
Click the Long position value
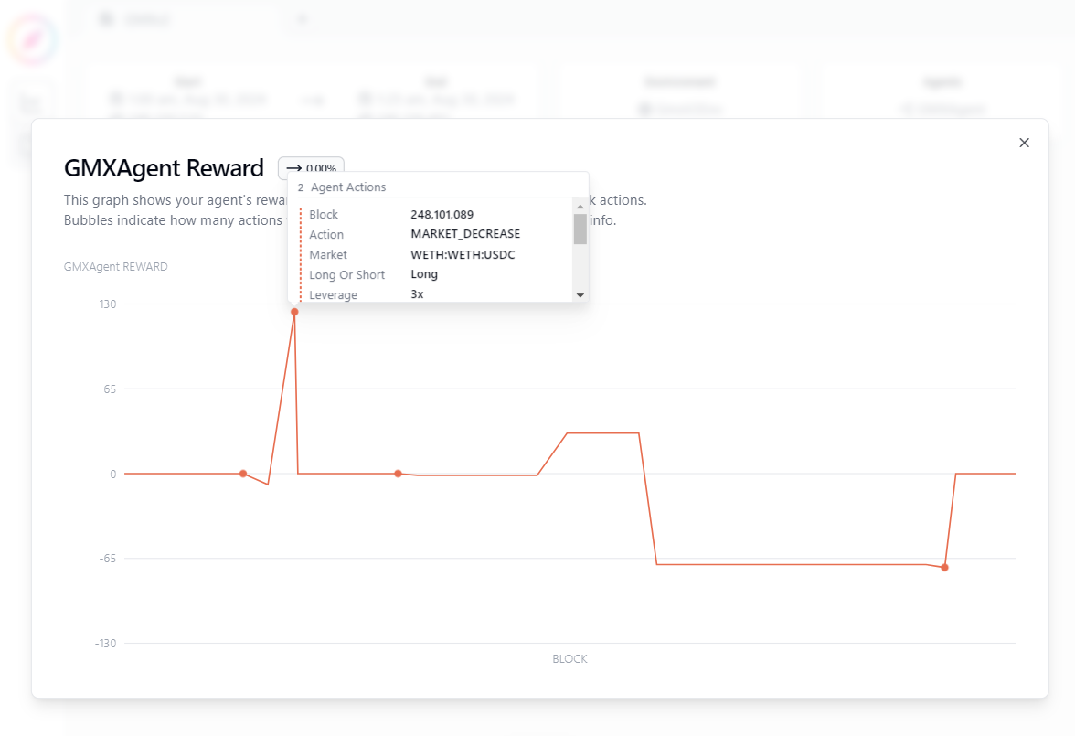[424, 274]
